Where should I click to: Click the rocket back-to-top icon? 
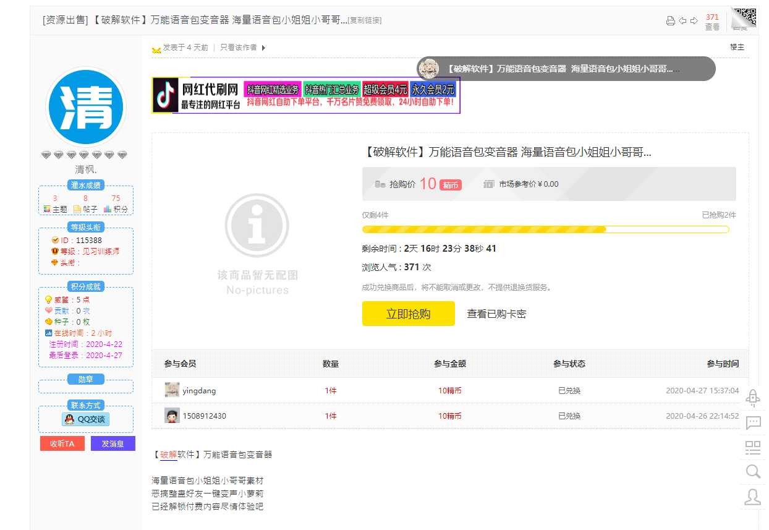[752, 398]
